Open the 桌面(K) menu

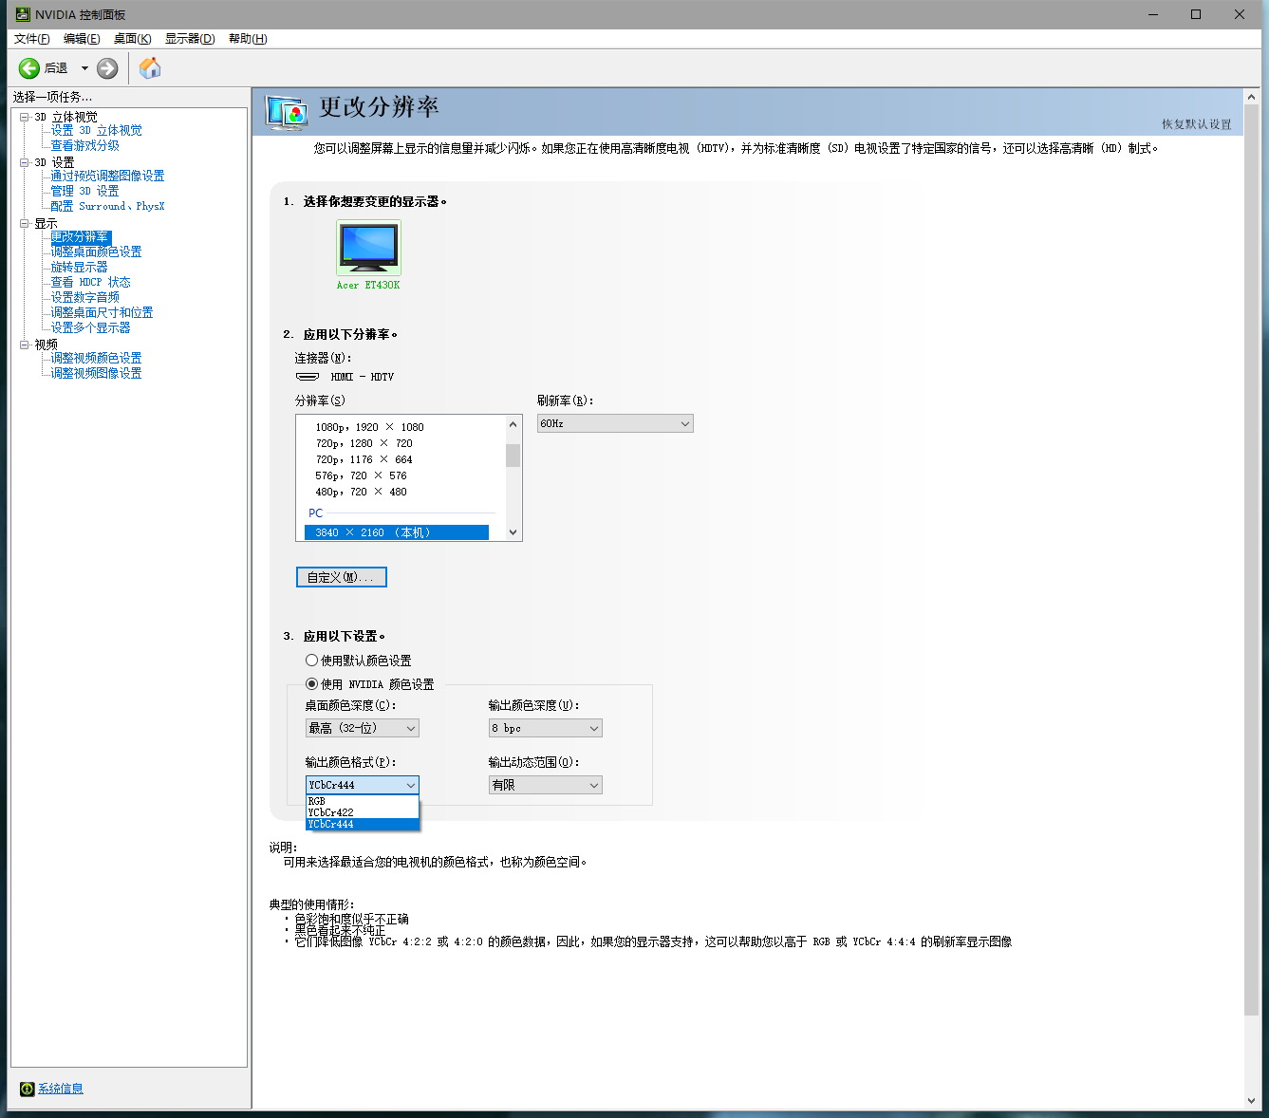tap(132, 39)
